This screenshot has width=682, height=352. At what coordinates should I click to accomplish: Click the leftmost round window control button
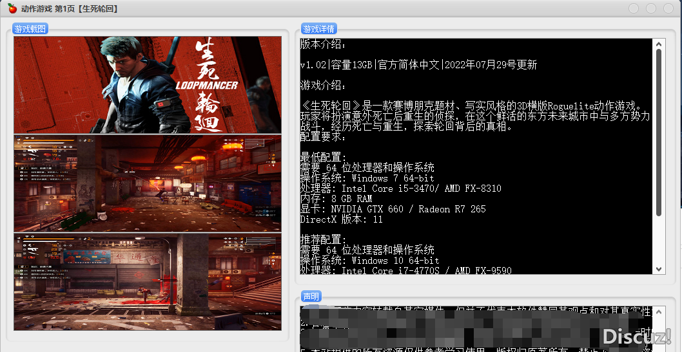click(x=634, y=8)
